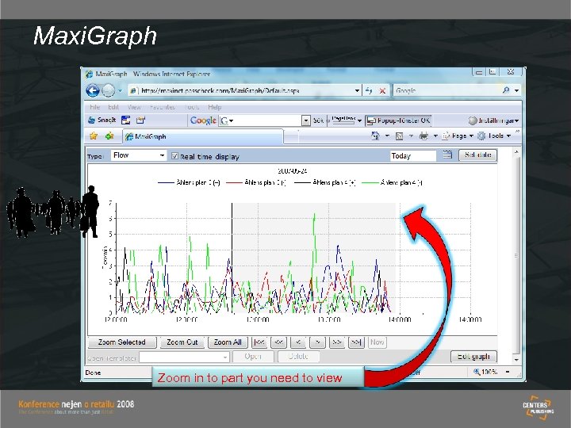Expand the Google toolbar search history arrow
The image size is (571, 428).
[x=306, y=120]
